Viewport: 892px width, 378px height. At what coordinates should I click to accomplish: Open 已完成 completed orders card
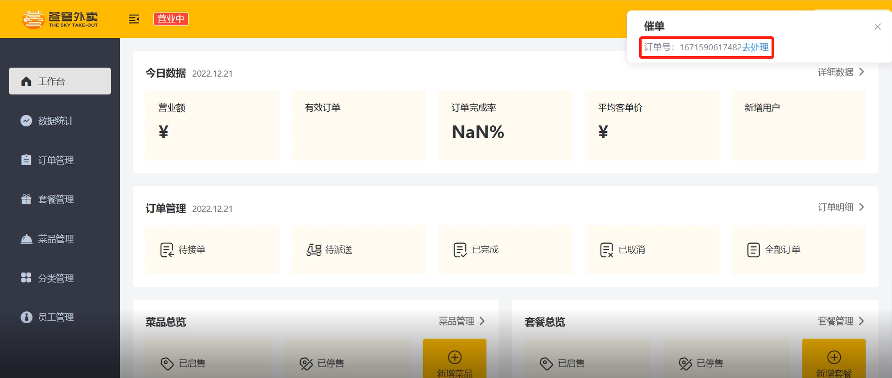(505, 250)
